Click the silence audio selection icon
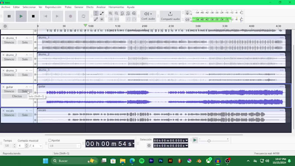 (117, 19)
